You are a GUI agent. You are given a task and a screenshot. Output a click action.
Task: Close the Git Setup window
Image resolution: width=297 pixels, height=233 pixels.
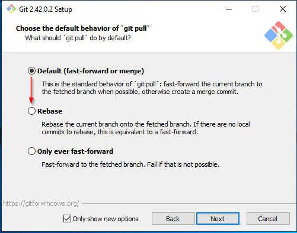[283, 9]
